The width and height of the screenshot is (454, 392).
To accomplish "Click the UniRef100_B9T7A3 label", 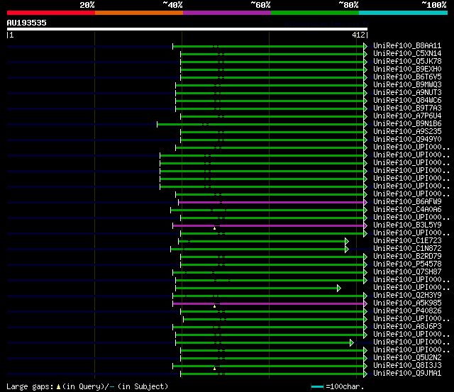I will (x=407, y=108).
